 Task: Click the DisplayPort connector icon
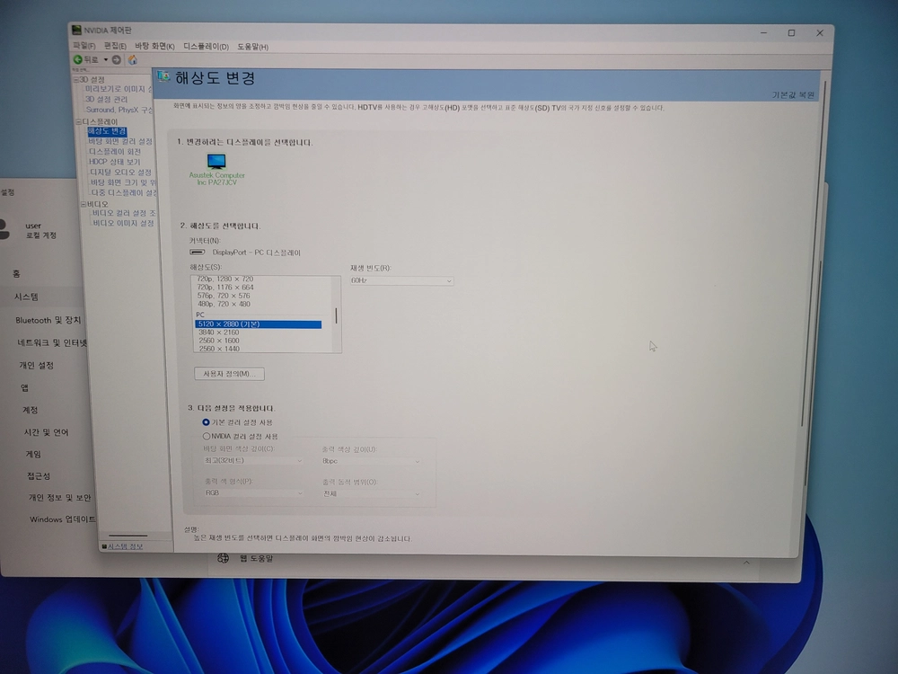(x=197, y=253)
